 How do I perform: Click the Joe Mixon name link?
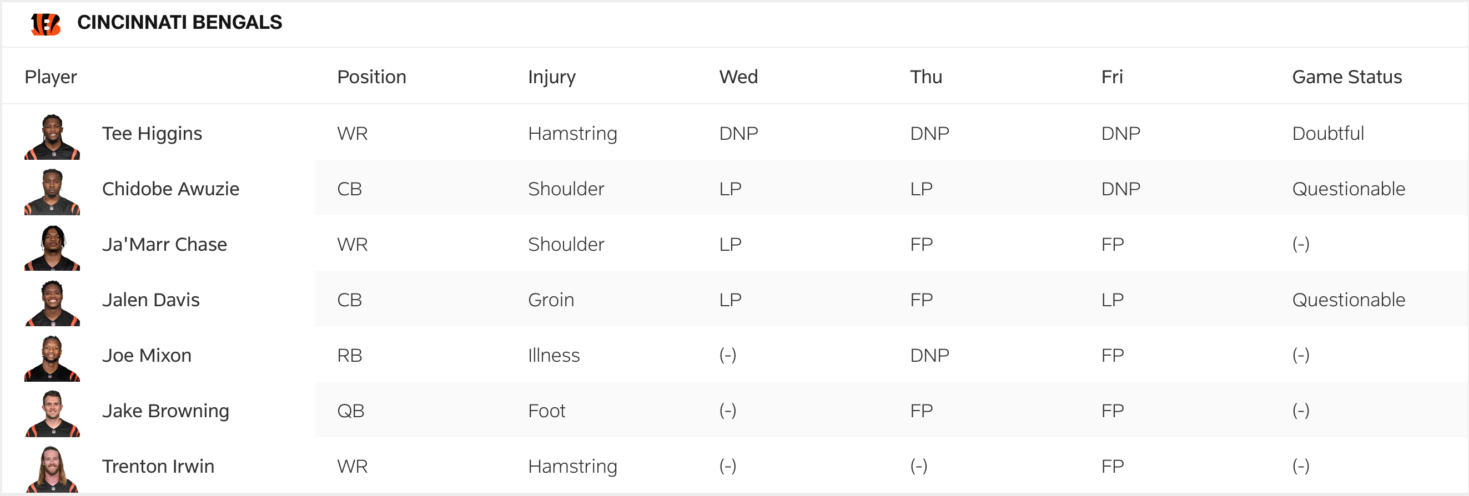pyautogui.click(x=147, y=355)
